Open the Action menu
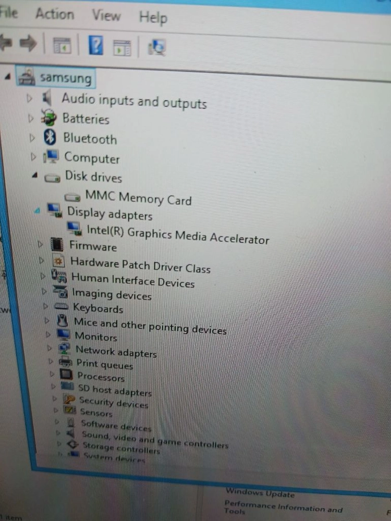Viewport: 391px width, 521px height. (x=55, y=14)
